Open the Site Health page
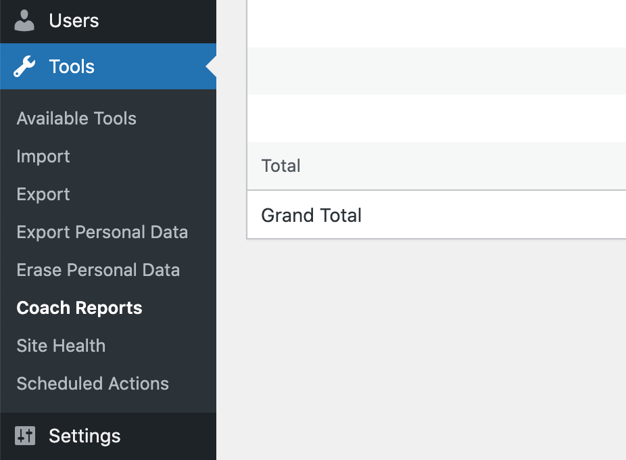Screen dimensions: 626x460 [x=61, y=346]
